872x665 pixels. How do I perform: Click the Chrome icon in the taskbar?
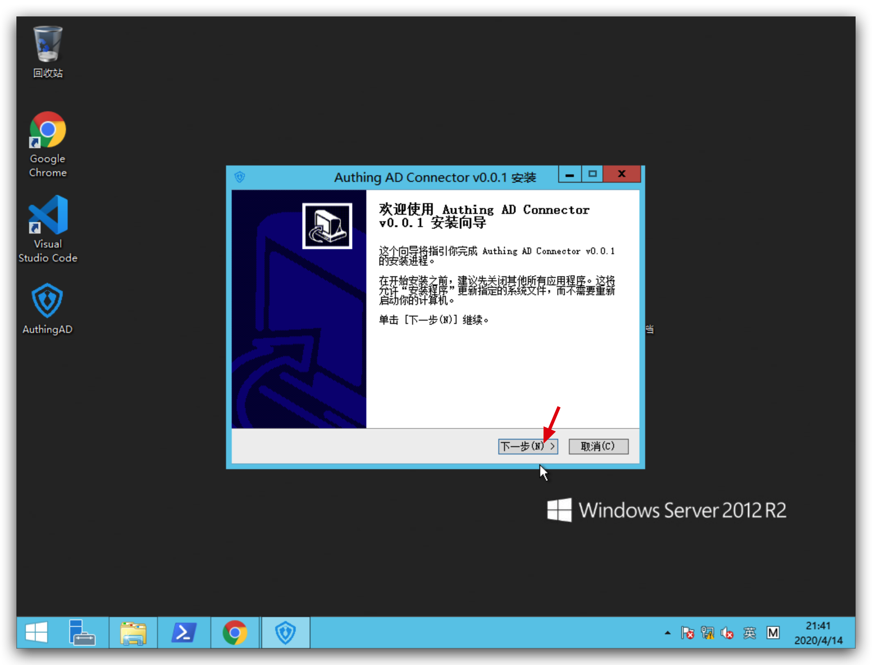[235, 632]
